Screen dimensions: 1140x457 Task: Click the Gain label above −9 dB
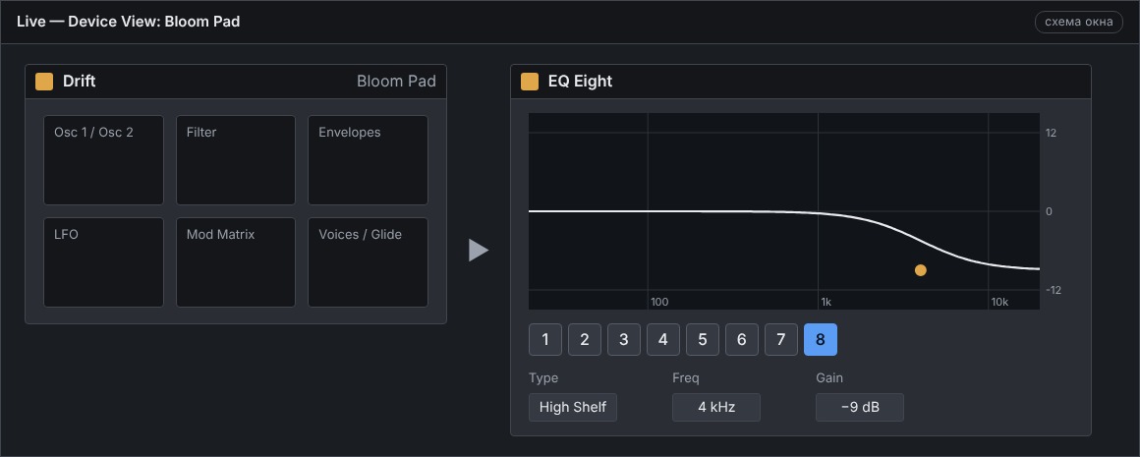point(829,377)
